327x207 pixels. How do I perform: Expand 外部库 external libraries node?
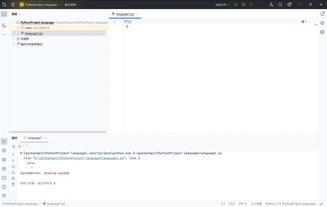(13, 38)
